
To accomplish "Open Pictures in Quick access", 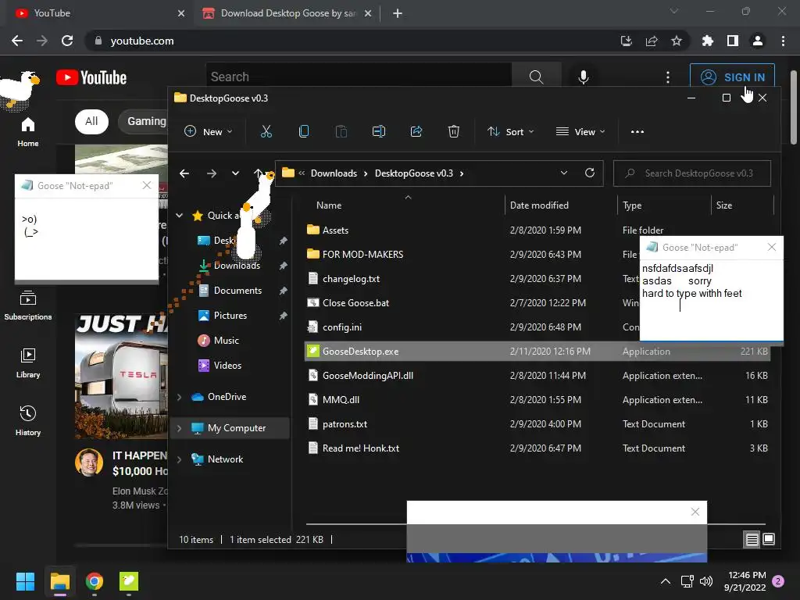I will pyautogui.click(x=230, y=316).
